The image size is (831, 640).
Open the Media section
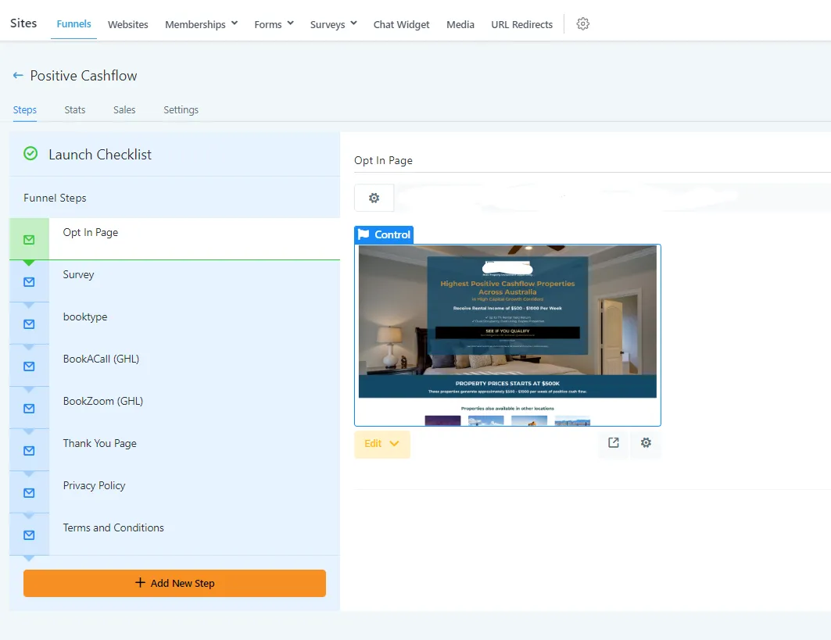(460, 24)
